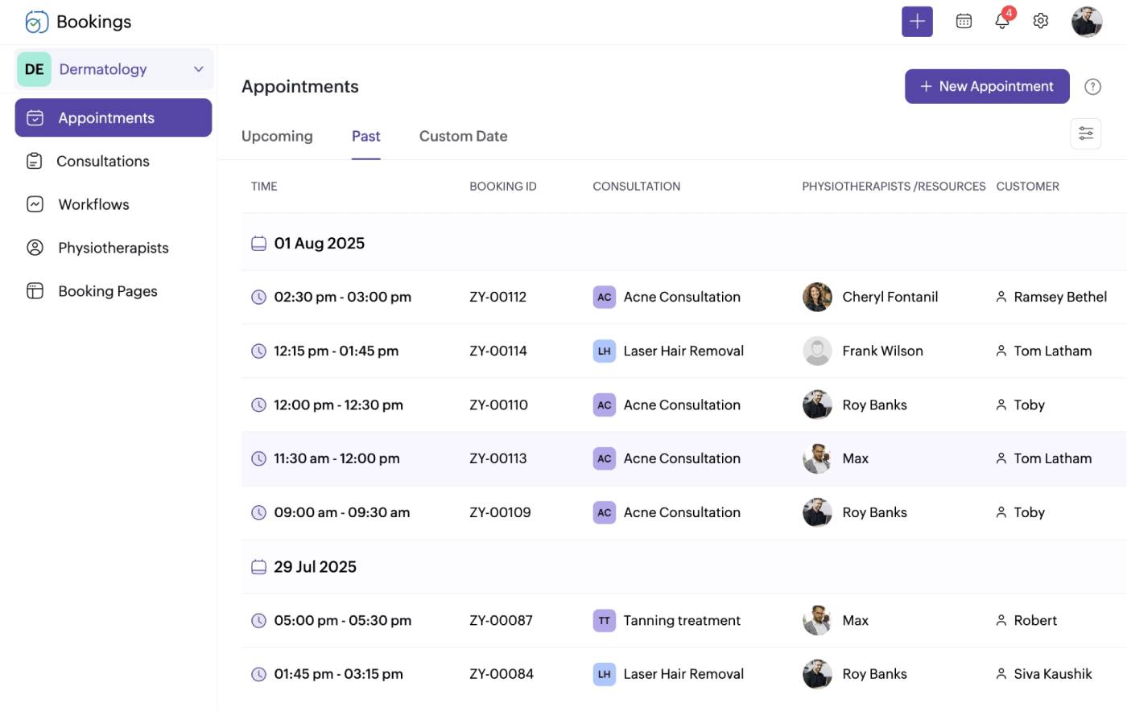Open the notifications bell icon
This screenshot has height=711, width=1127.
(1002, 22)
